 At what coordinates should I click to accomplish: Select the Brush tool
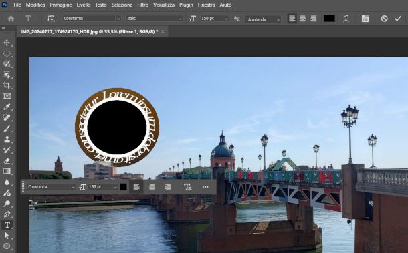7,128
